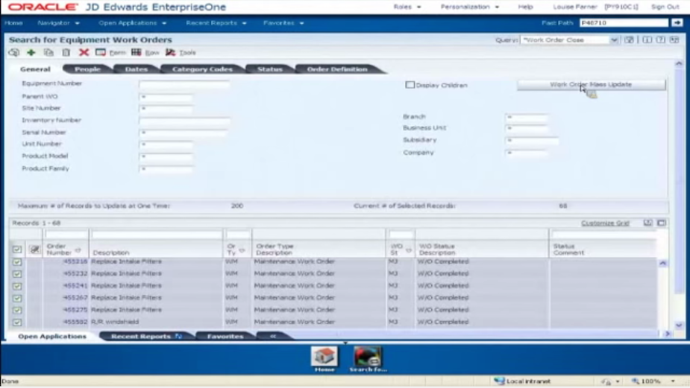Uncheck the row checkbox for order 455216
The height and width of the screenshot is (388, 690).
(16, 262)
